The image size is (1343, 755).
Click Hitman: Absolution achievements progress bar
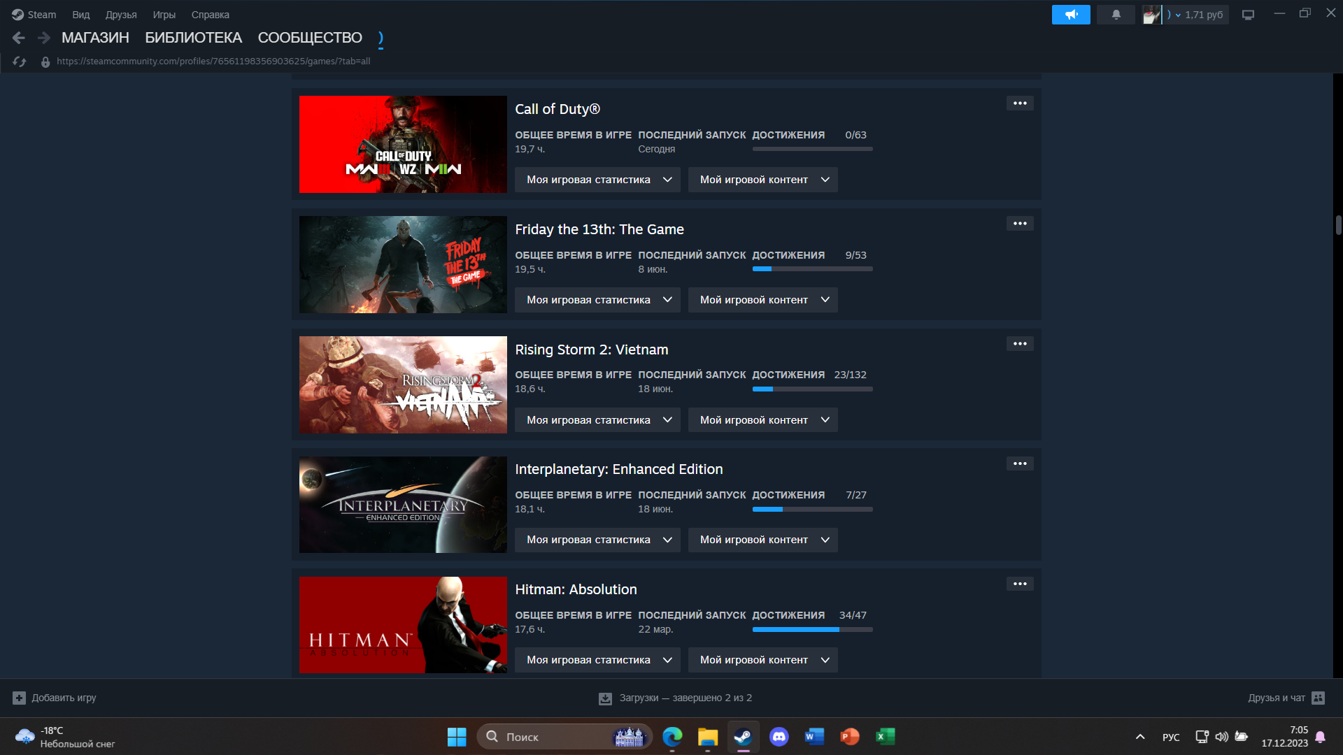812,630
